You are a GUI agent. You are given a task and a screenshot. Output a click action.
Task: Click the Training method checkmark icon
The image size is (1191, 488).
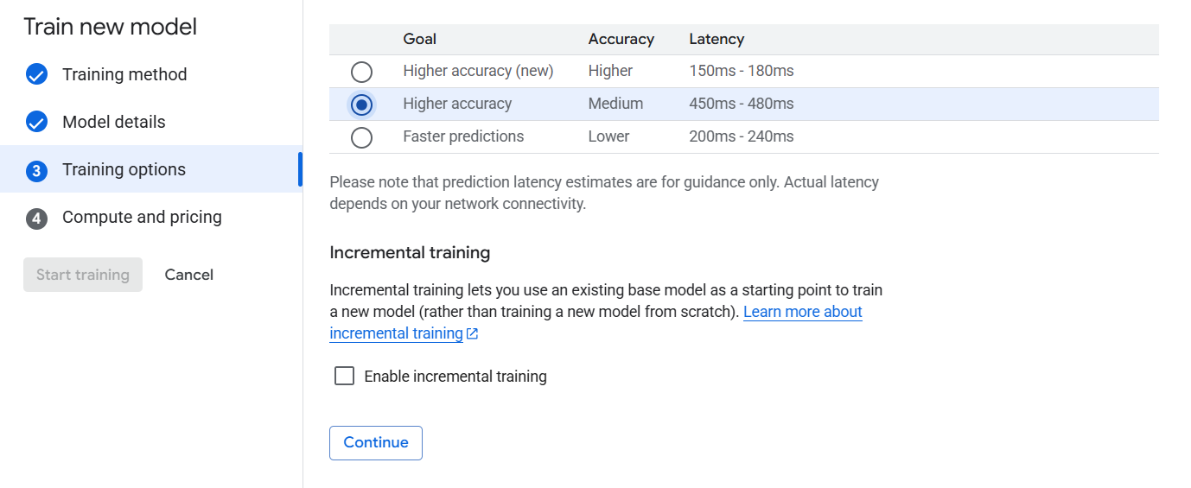(x=36, y=75)
